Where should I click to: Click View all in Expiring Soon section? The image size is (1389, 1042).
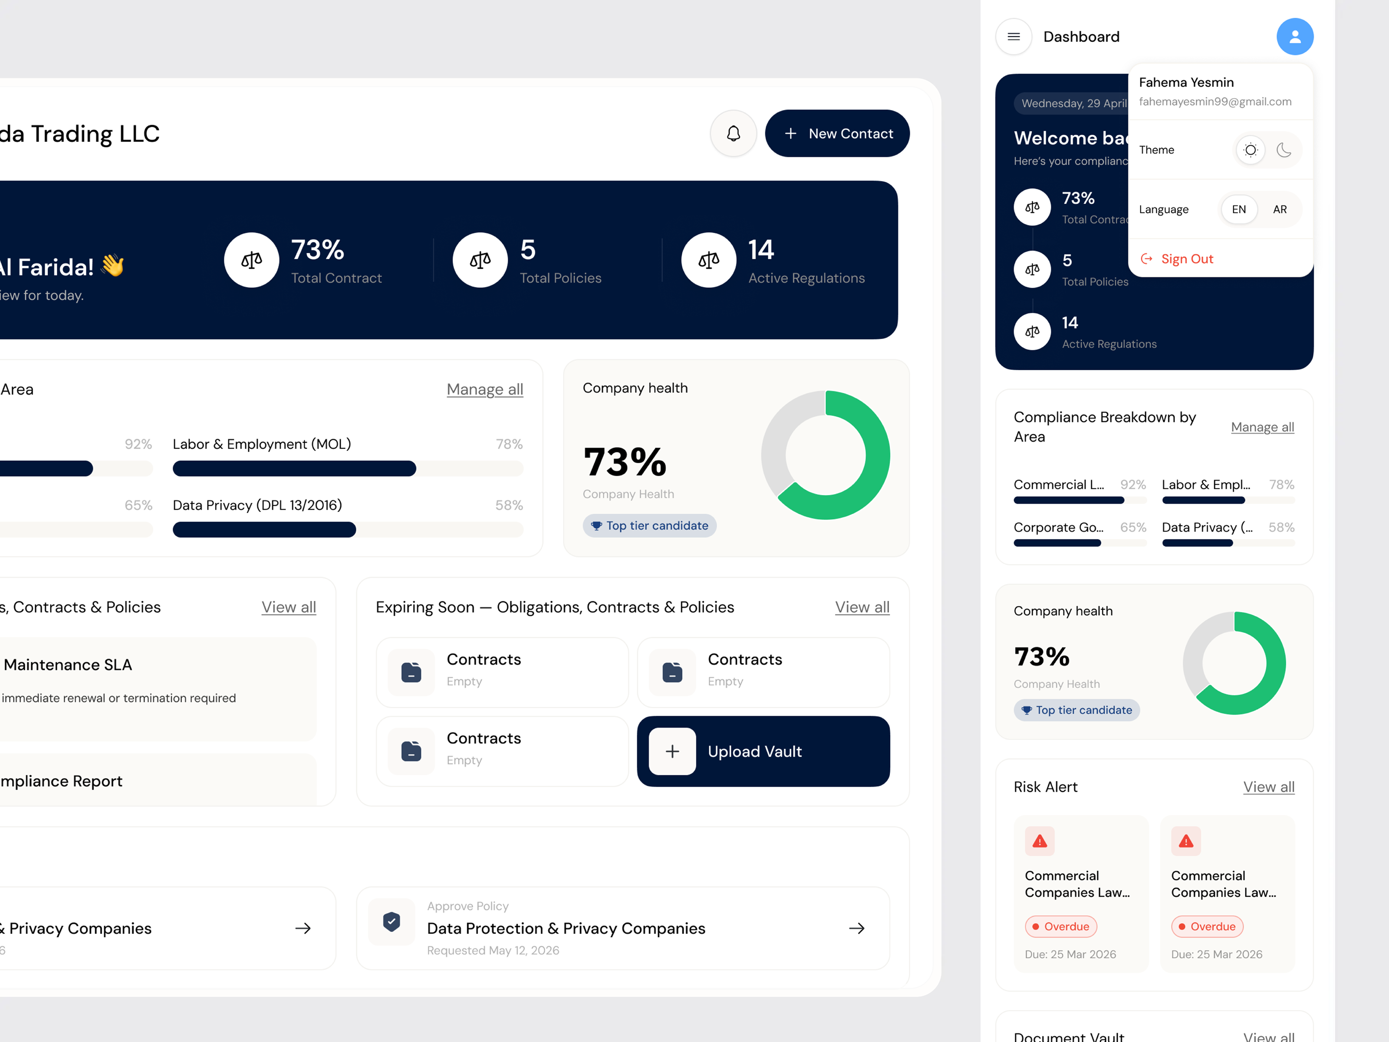click(x=862, y=607)
